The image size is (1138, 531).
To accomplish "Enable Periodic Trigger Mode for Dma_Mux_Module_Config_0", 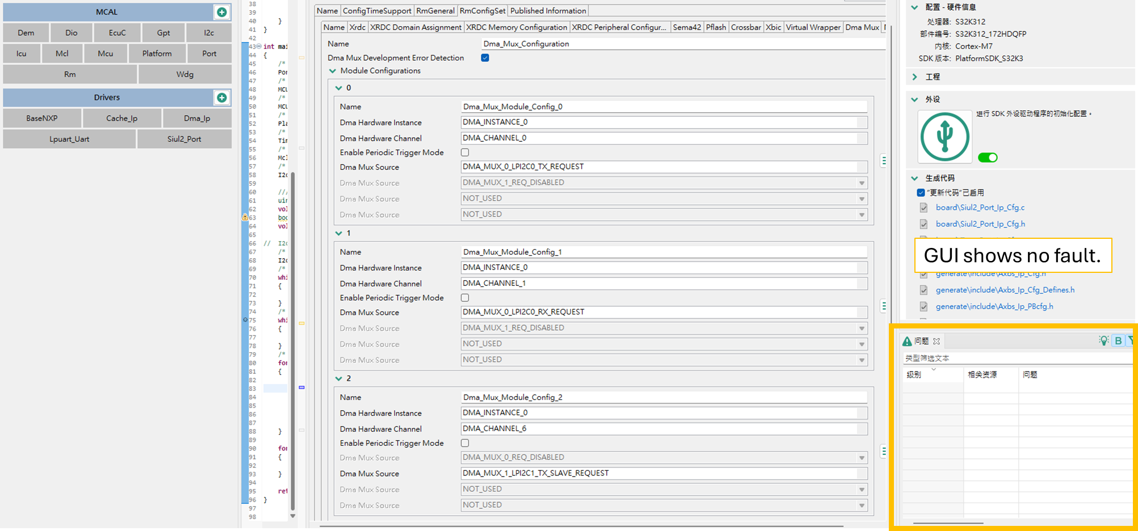I will [465, 153].
